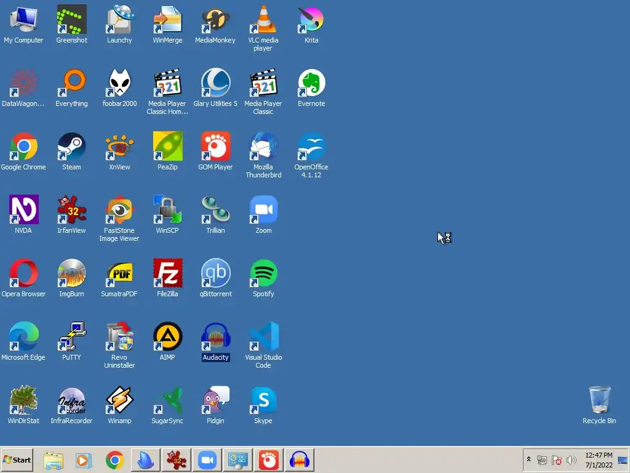
Task: Click the AIMP desktop shortcut
Action: coord(167,341)
